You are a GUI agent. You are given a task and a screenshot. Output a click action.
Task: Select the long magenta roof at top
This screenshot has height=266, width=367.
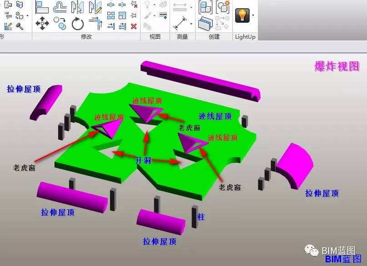click(x=200, y=81)
